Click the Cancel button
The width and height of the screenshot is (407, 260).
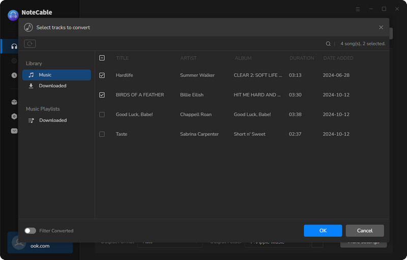[x=365, y=231]
